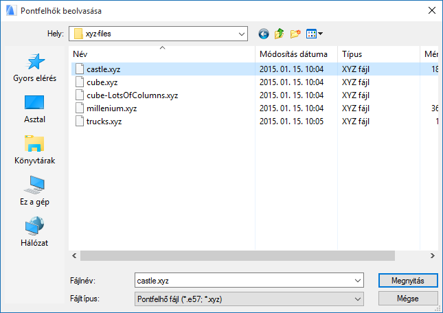This screenshot has width=443, height=313.
Task: Expand the Fájlnév dropdown arrow
Action: pyautogui.click(x=357, y=281)
